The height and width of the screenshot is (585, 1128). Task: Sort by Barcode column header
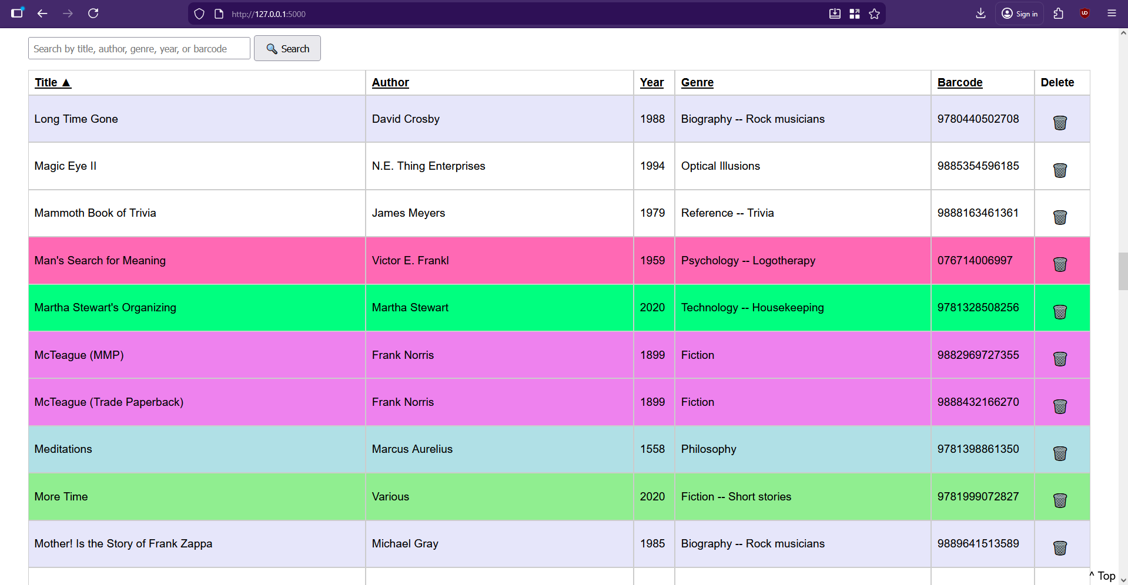[959, 83]
